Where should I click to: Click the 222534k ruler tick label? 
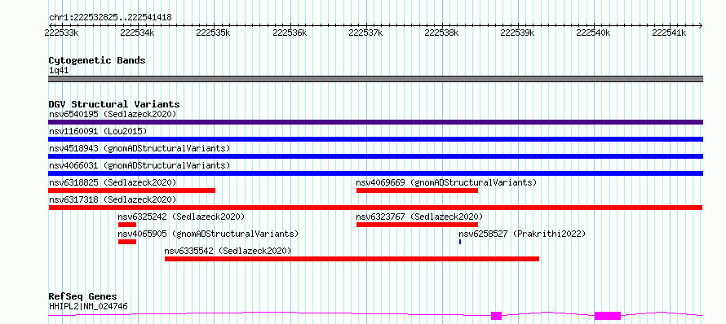138,33
